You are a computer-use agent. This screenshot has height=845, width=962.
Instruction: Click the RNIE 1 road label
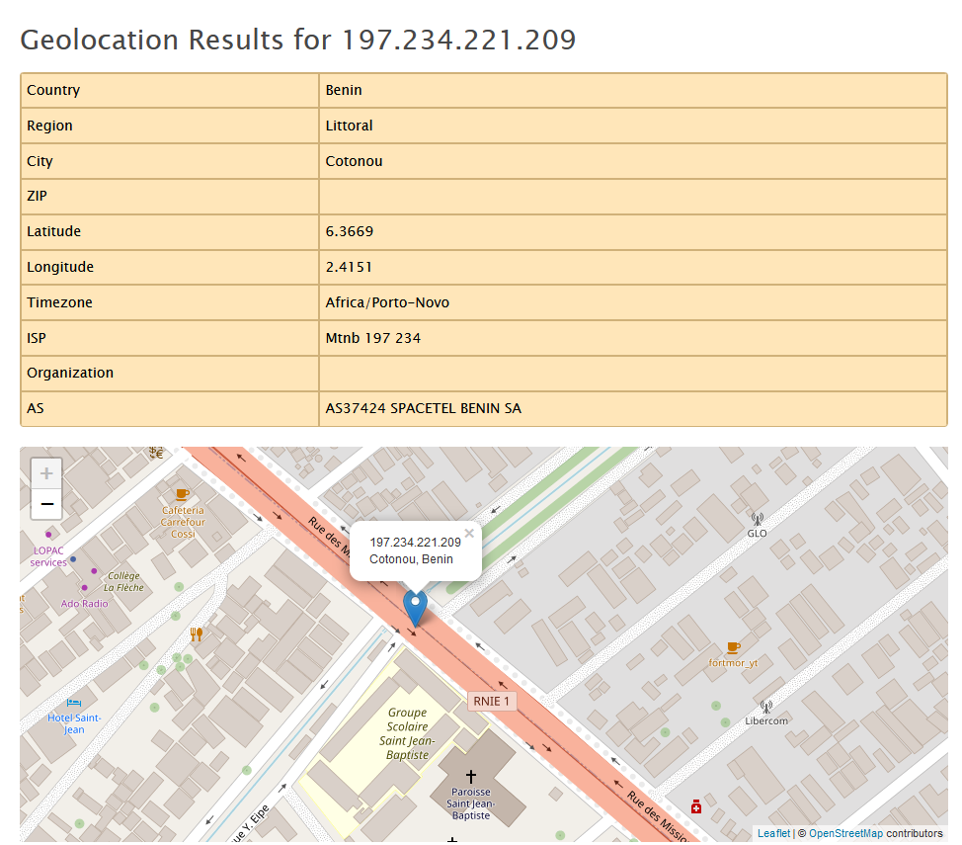(492, 702)
